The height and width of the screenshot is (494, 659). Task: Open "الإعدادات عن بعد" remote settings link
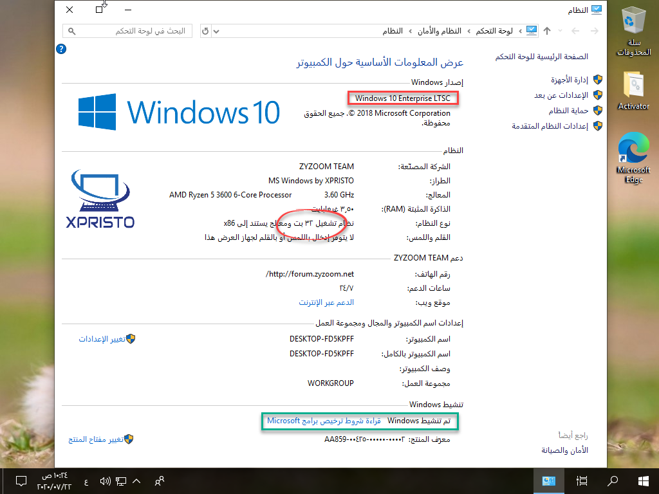[561, 95]
